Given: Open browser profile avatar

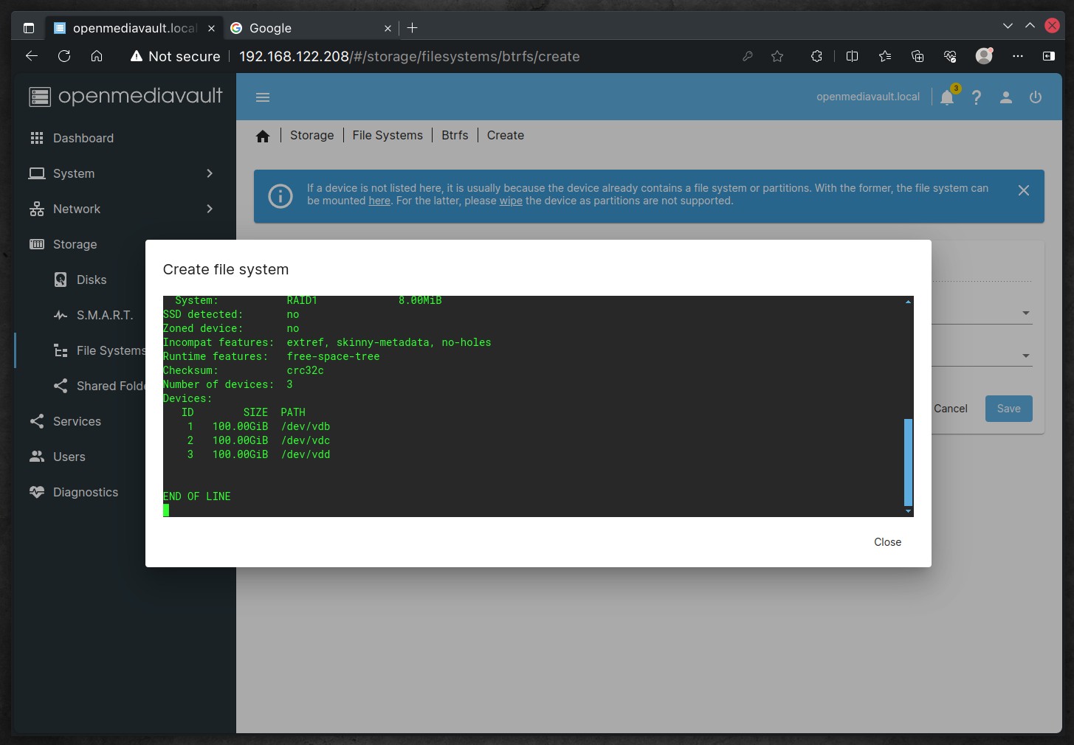Looking at the screenshot, I should point(984,56).
